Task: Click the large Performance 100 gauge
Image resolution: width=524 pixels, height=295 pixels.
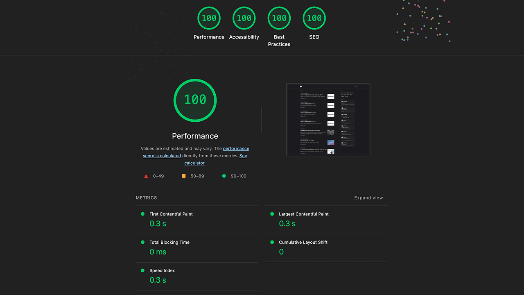Action: (x=195, y=100)
